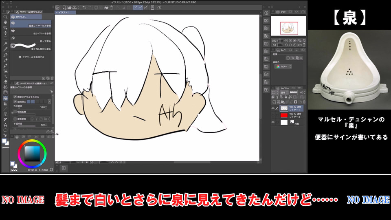Image resolution: width=391 pixels, height=220 pixels.
Task: Open the effect options stepper in Layer Property
Action: [301, 58]
